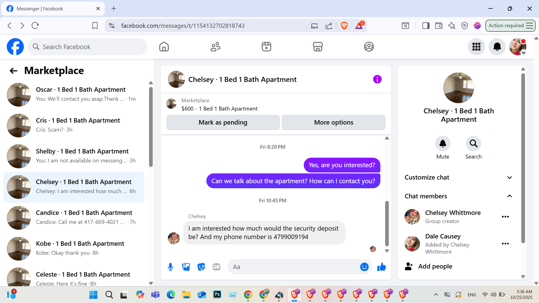
Task: Open options for Chelsey Whittmore member
Action: [x=505, y=217]
